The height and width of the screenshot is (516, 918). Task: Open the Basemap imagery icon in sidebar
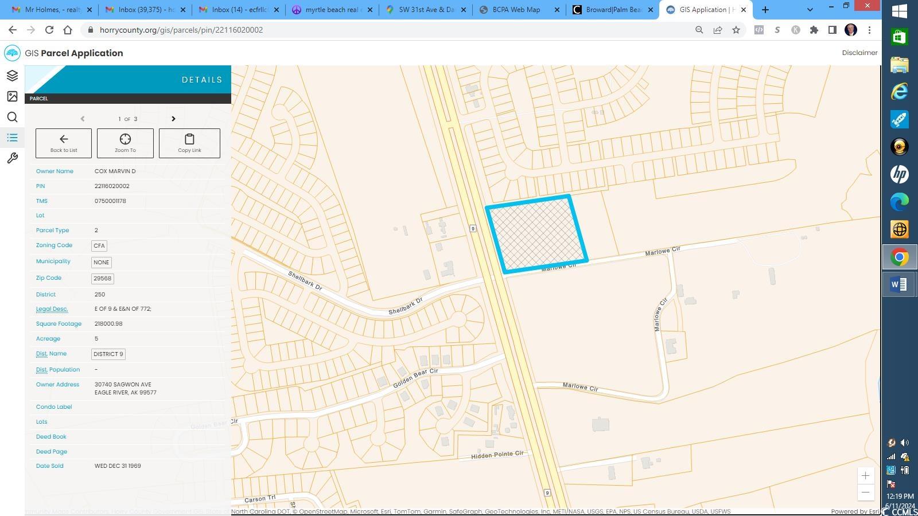[x=12, y=96]
